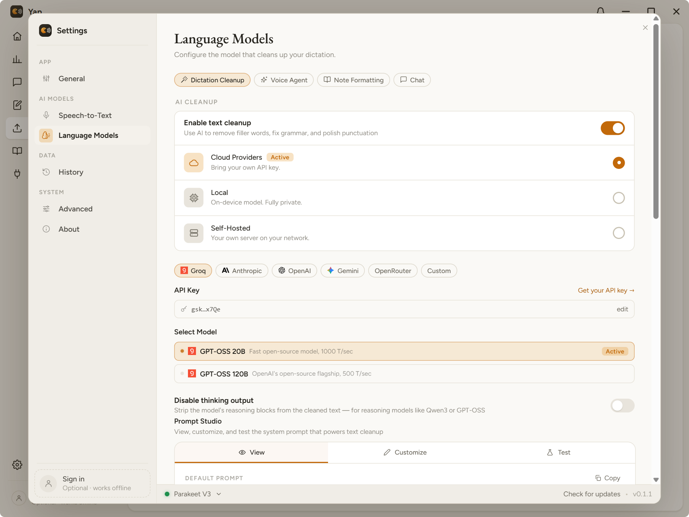Select the Self-Hosted radio button

click(619, 233)
